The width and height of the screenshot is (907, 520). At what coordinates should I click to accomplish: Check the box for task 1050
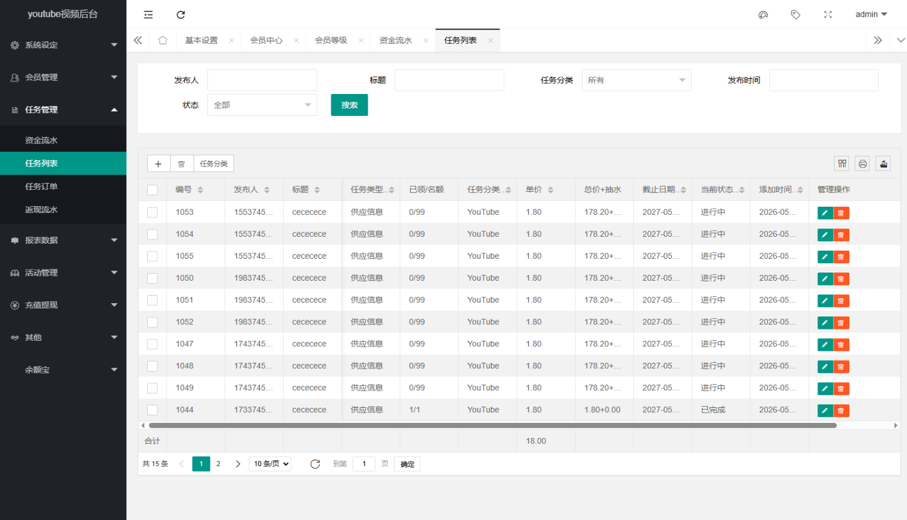(152, 278)
